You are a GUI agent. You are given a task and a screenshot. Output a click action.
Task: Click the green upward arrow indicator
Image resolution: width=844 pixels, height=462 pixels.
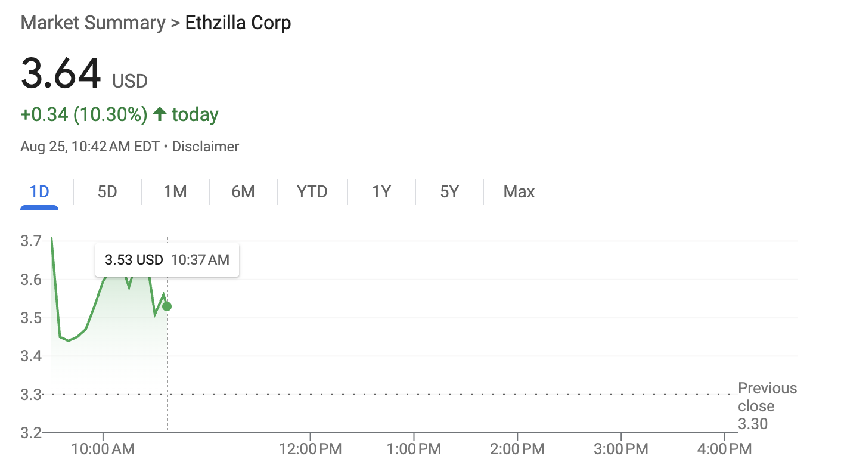tap(159, 114)
